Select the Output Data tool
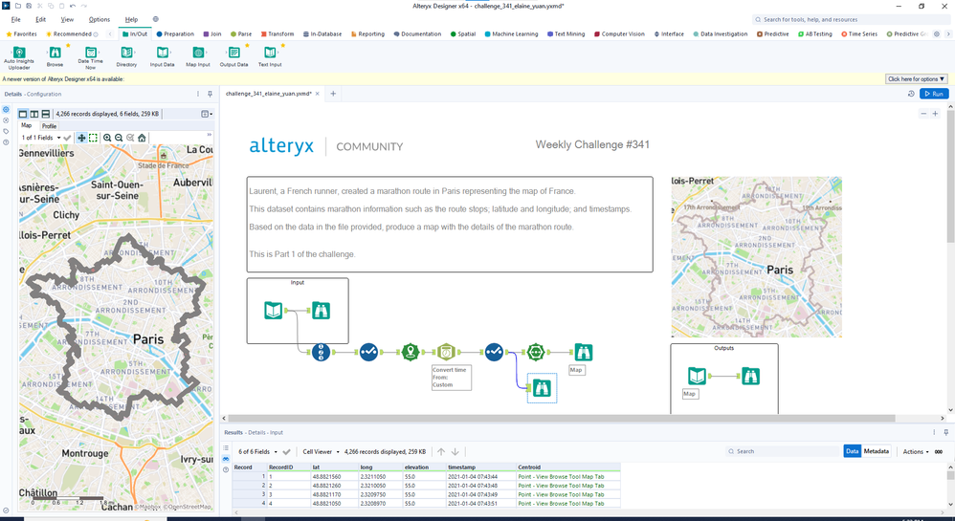The height and width of the screenshot is (521, 955). point(233,56)
